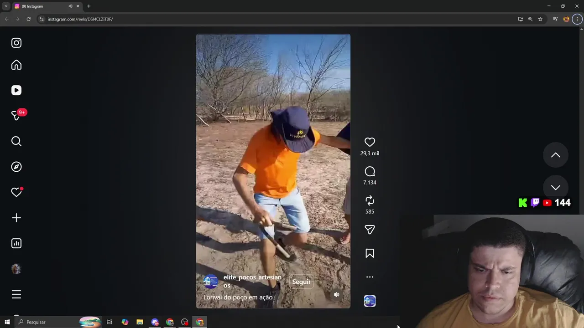Open Dashboard chart icon in sidebar
The width and height of the screenshot is (584, 328).
(16, 243)
